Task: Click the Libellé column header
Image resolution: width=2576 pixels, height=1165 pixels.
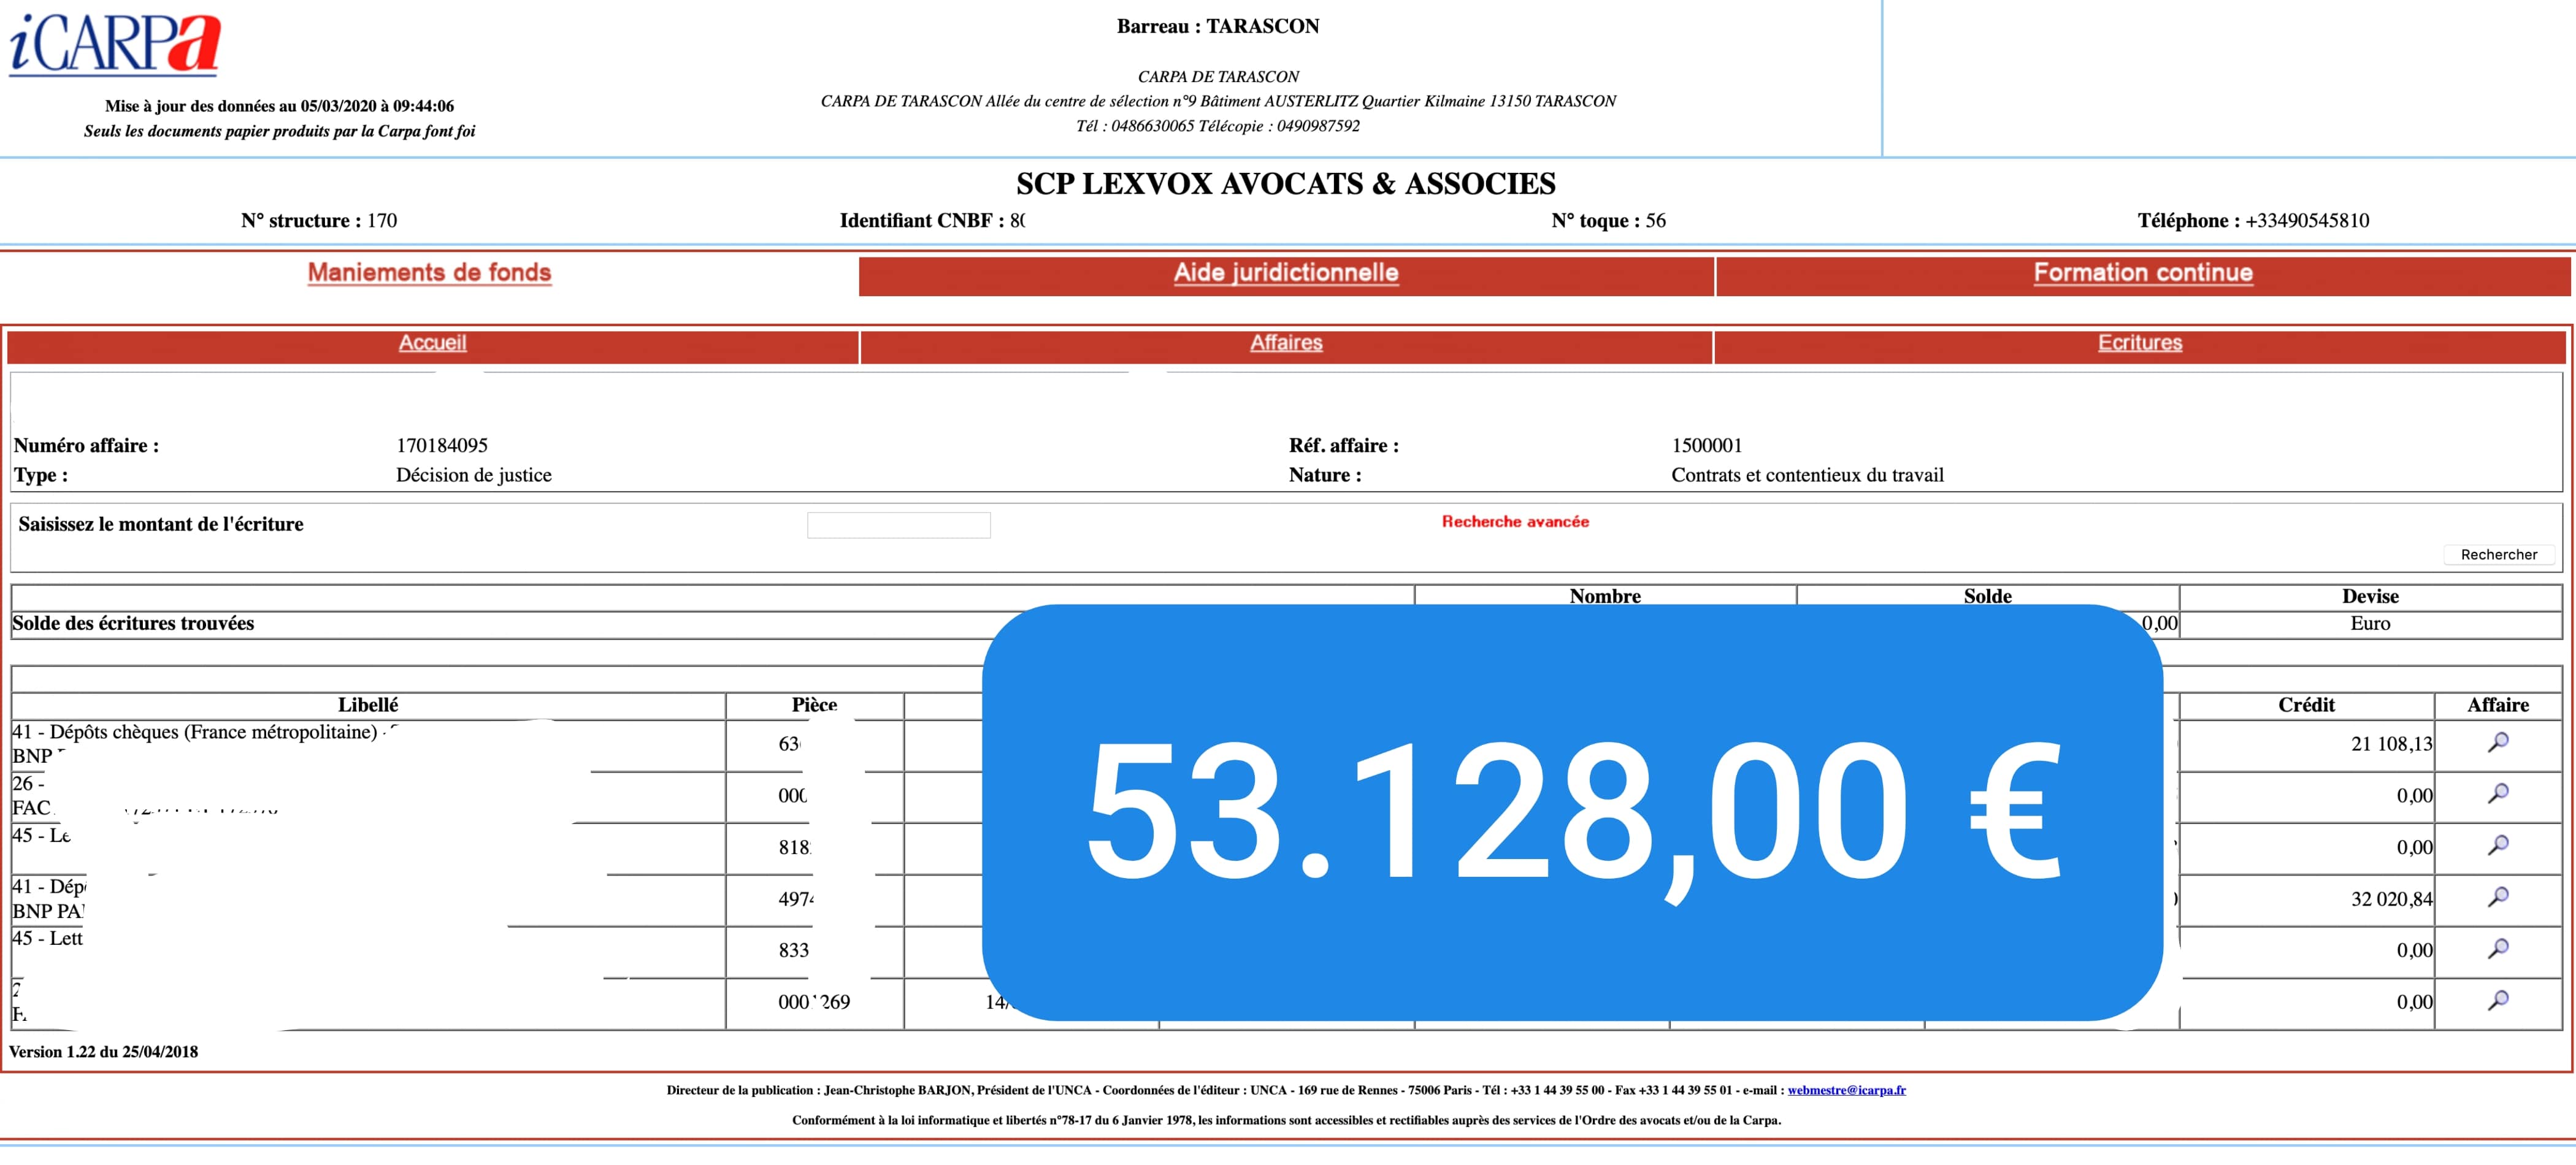Action: (x=368, y=705)
